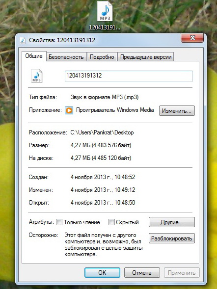217x289 pixels.
Task: Confirm the dialog with OK
Action: point(102,273)
